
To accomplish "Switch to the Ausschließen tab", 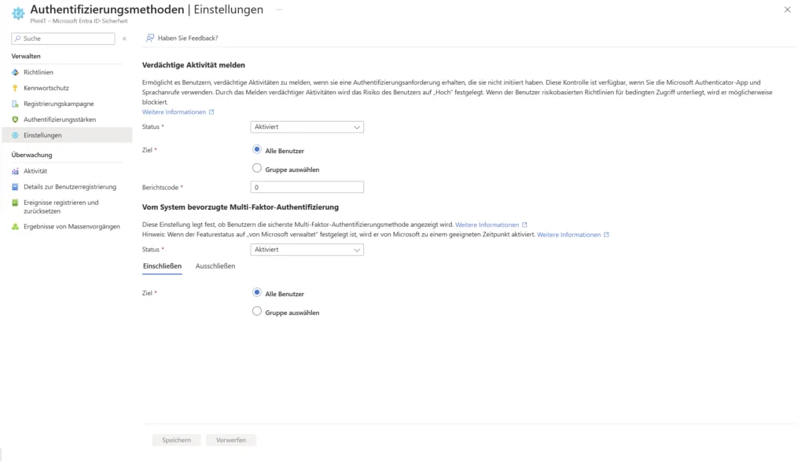I will pos(215,266).
